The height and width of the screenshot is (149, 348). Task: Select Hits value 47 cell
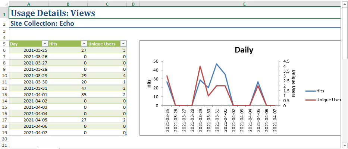(68, 88)
